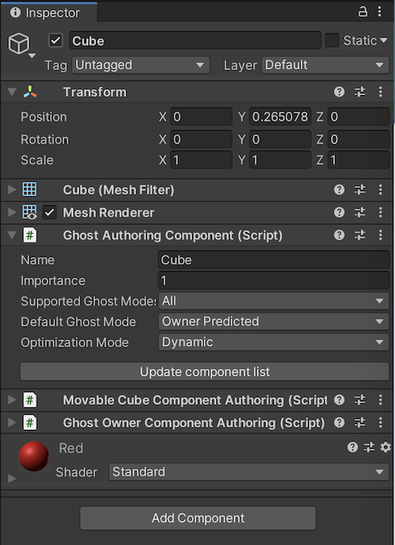
Task: Open the Layer dropdown showing Default
Action: pyautogui.click(x=325, y=65)
